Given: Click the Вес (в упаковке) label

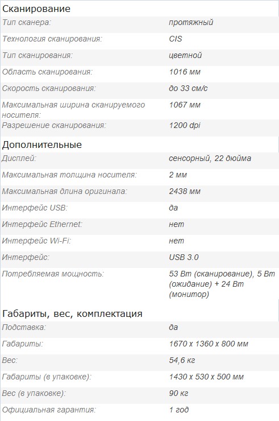Looking at the screenshot, I should [34, 393].
